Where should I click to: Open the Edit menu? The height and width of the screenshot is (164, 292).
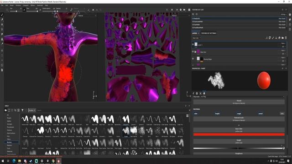[6, 5]
